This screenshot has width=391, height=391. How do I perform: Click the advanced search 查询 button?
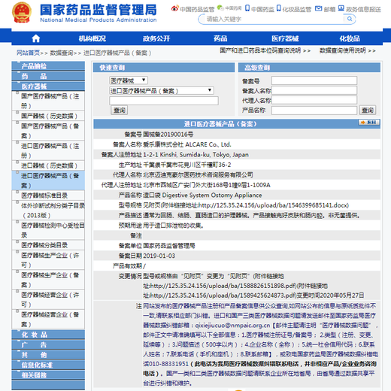pyautogui.click(x=368, y=110)
